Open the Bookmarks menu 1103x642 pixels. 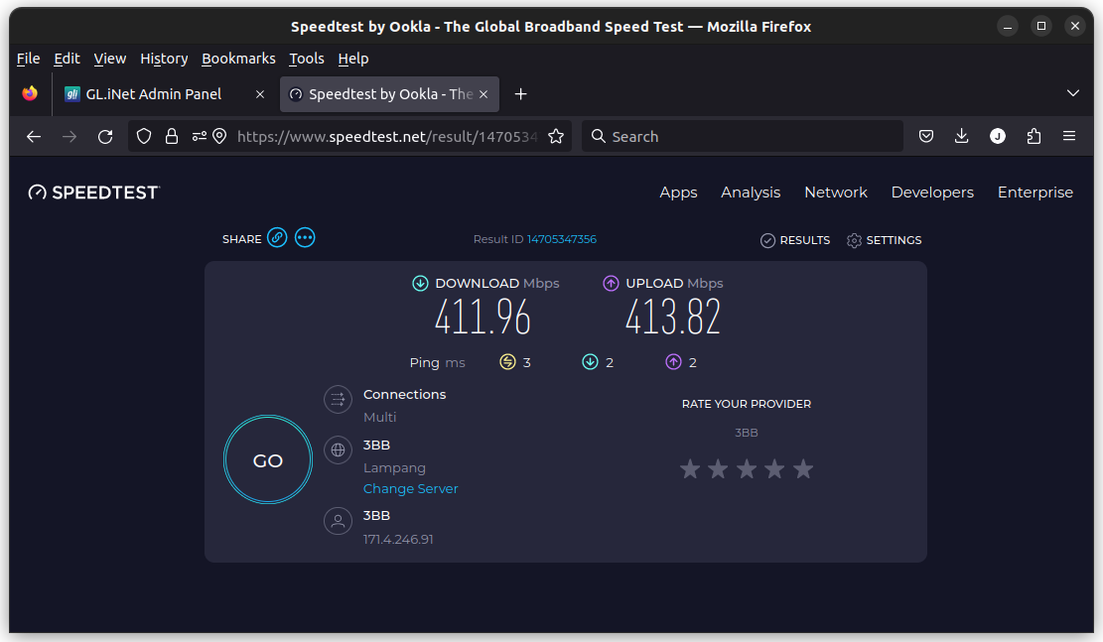[x=238, y=59]
